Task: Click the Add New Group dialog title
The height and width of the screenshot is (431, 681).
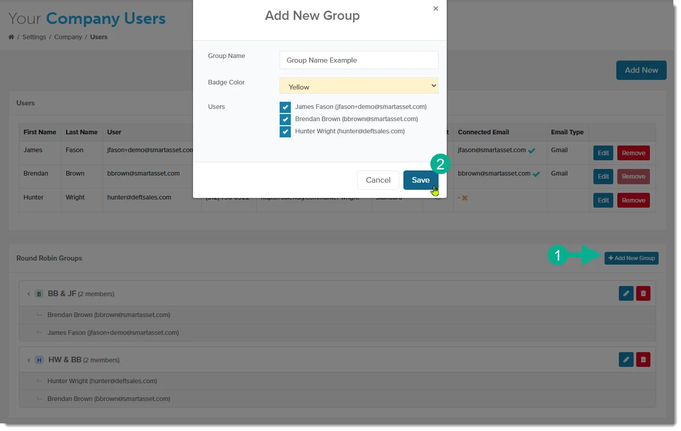Action: tap(312, 16)
